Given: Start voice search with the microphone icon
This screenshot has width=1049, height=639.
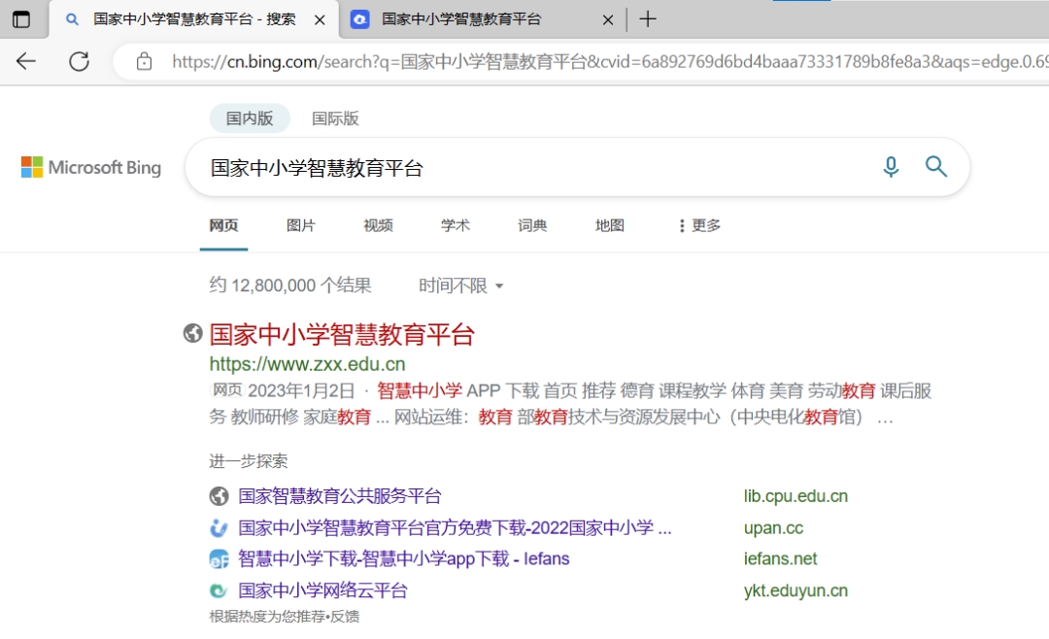Looking at the screenshot, I should tap(891, 167).
